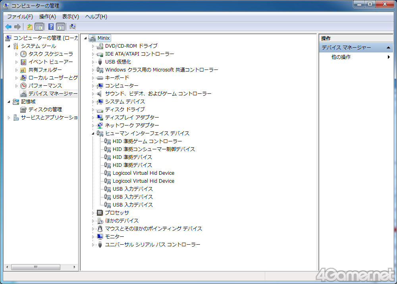
Task: Select the パフォーマンス icon in left tree
Action: pos(23,86)
